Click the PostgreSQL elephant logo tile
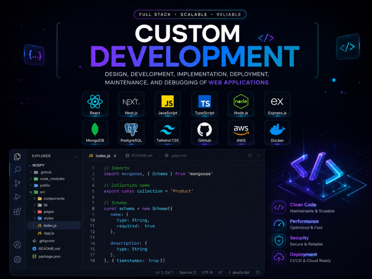 (131, 132)
